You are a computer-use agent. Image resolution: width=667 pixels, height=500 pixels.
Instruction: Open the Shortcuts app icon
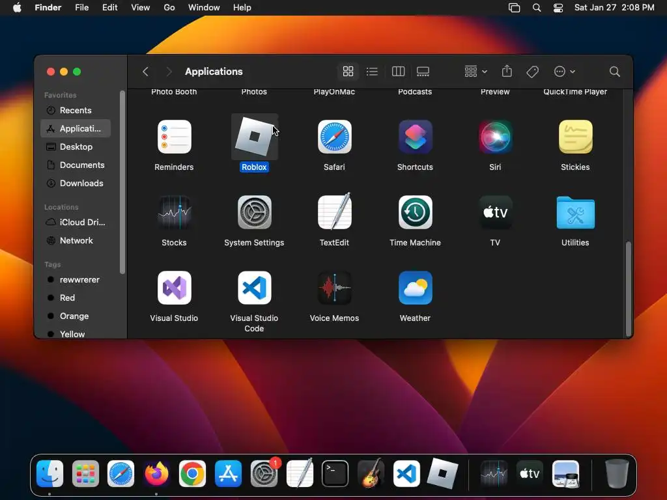pyautogui.click(x=415, y=137)
